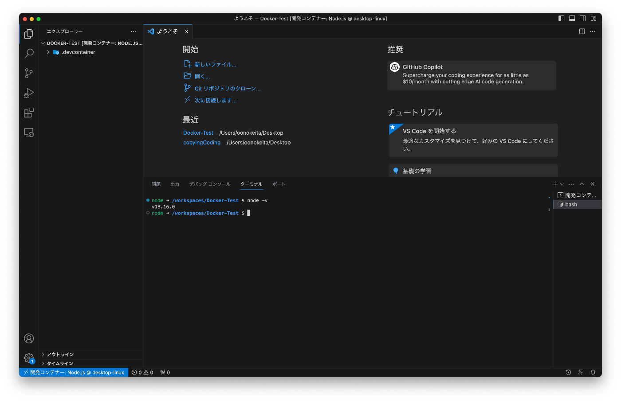
Task: Open editor more actions ellipsis
Action: (x=593, y=31)
